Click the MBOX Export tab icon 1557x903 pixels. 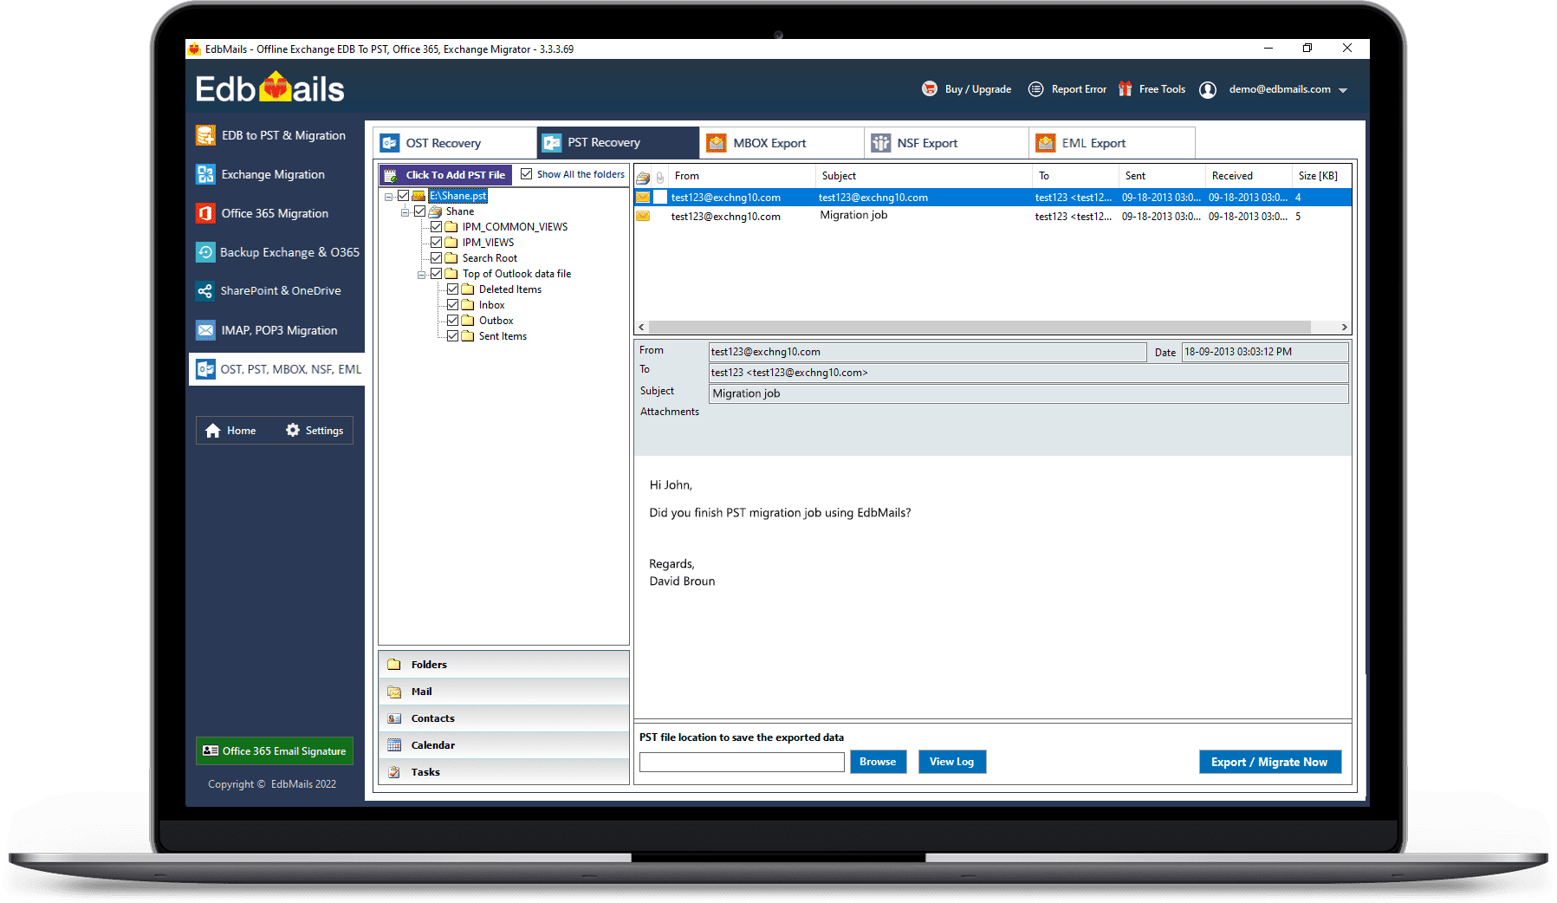tap(717, 143)
